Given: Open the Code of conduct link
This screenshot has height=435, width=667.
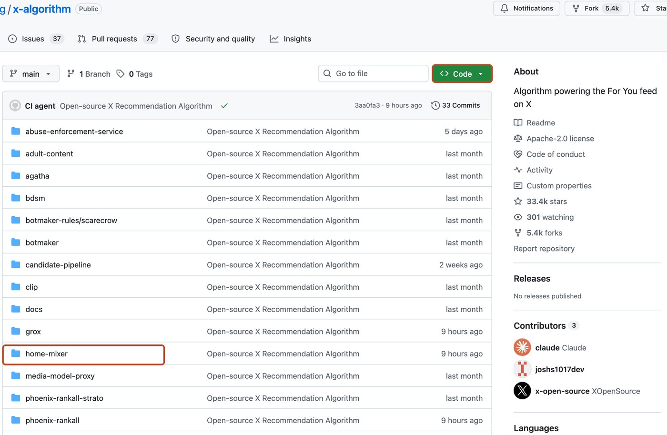Looking at the screenshot, I should (549, 154).
